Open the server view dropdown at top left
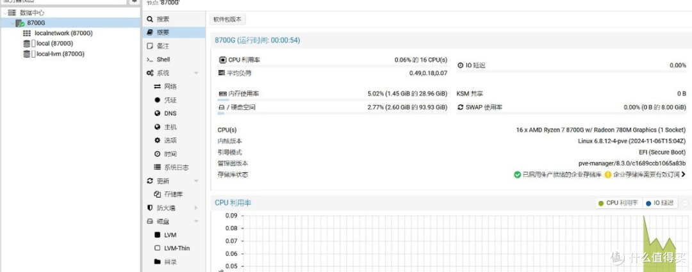 [x=64, y=1]
